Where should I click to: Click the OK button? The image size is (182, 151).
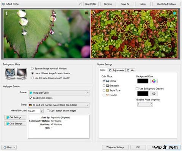(x=138, y=147)
